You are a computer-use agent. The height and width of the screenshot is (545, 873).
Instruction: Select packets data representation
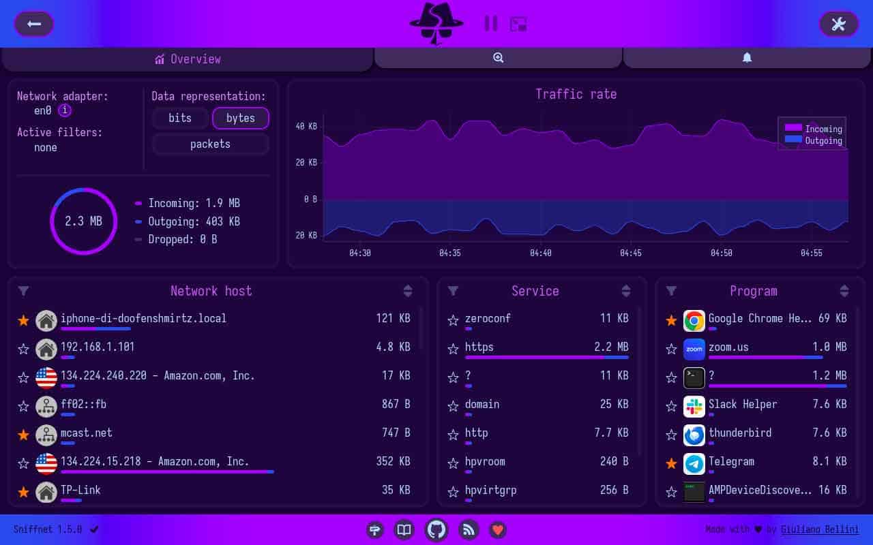[210, 144]
